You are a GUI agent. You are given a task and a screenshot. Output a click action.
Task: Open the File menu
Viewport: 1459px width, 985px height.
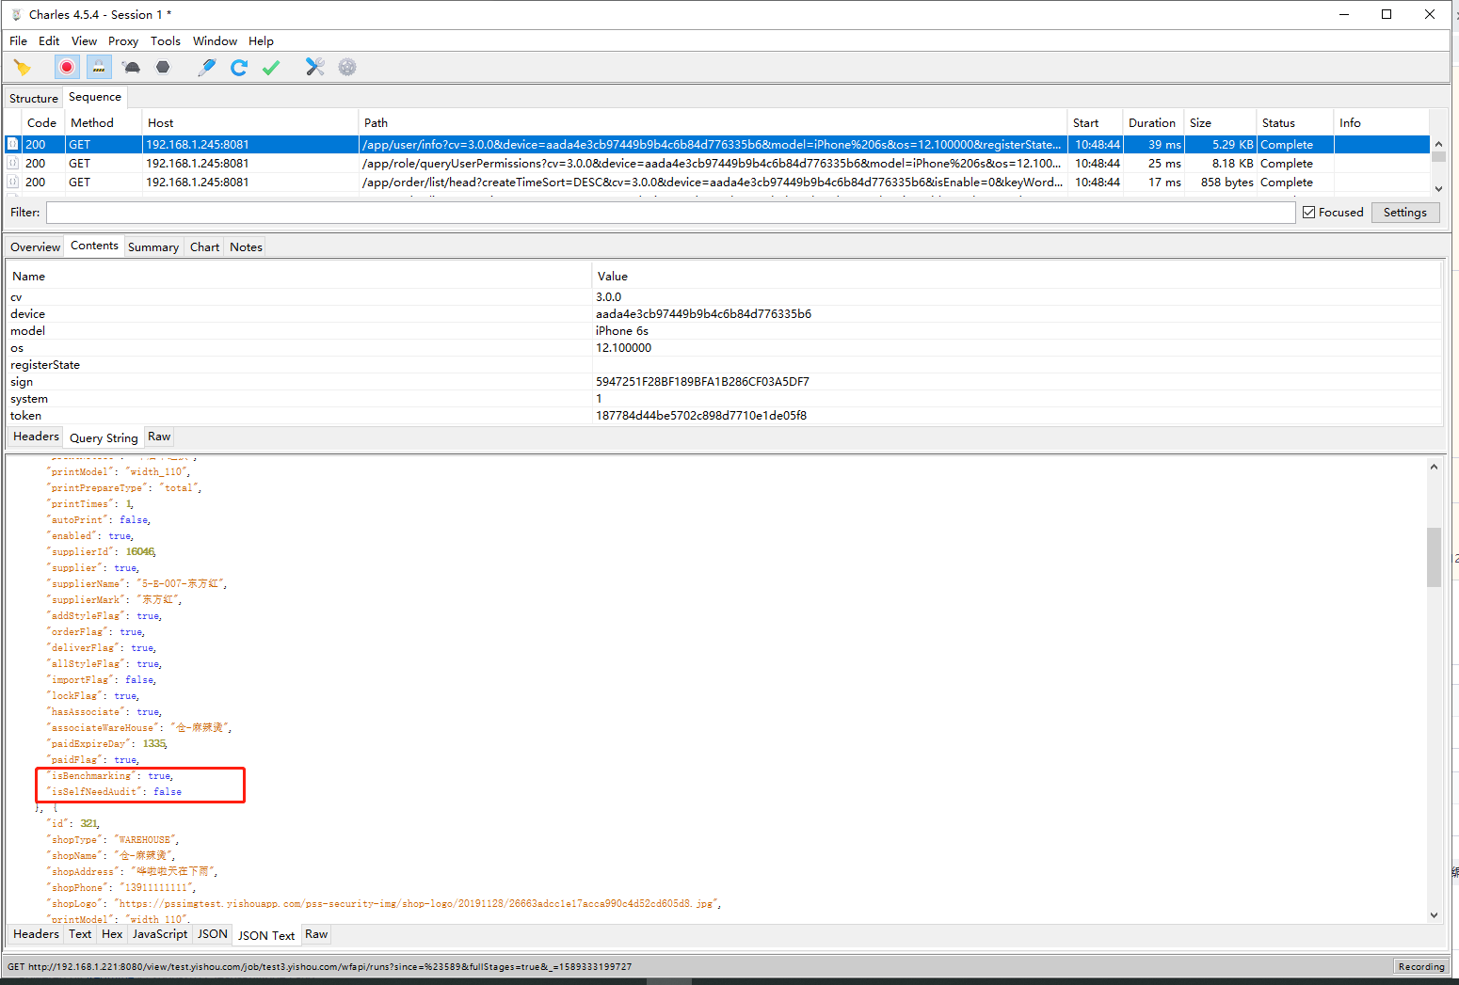pyautogui.click(x=18, y=40)
